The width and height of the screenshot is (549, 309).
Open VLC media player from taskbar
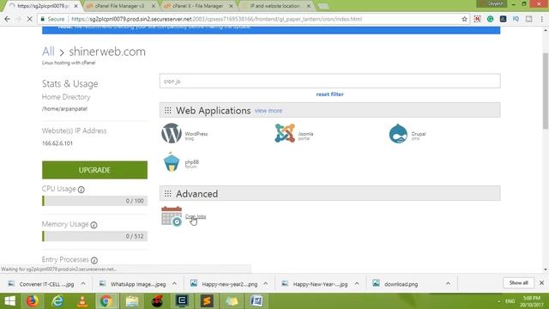(82, 301)
